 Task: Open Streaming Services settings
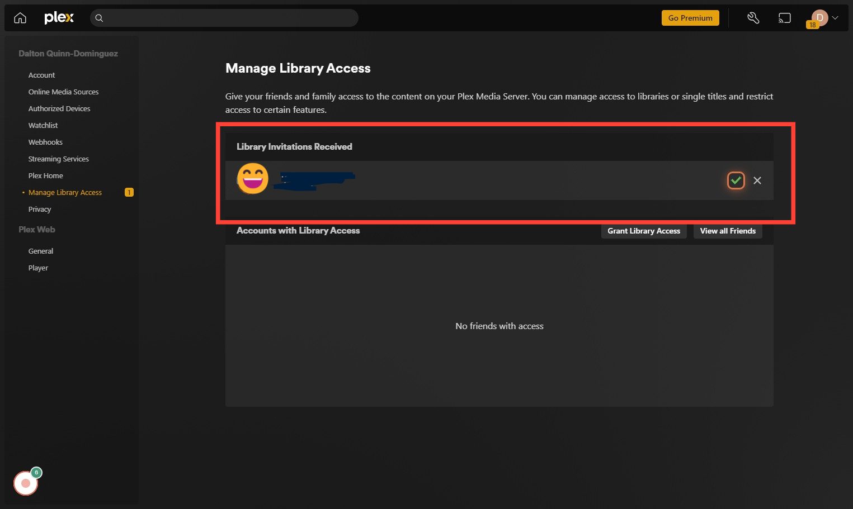click(59, 159)
